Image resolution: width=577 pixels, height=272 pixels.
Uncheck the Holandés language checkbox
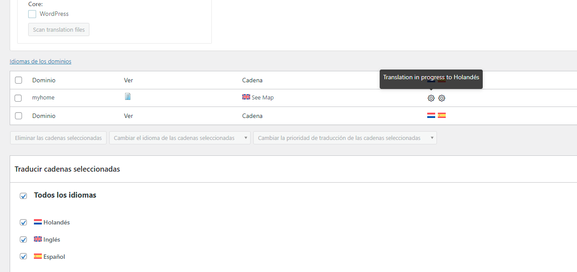[23, 222]
